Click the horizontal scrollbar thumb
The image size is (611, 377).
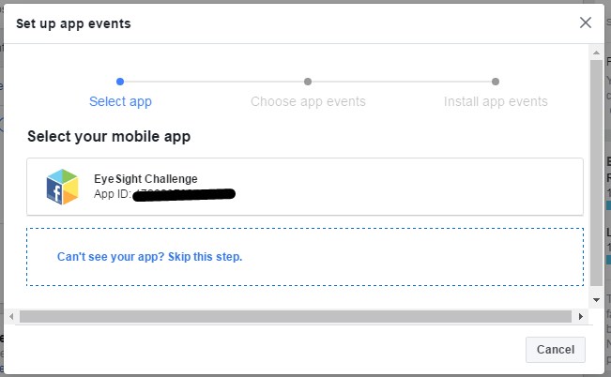point(296,316)
